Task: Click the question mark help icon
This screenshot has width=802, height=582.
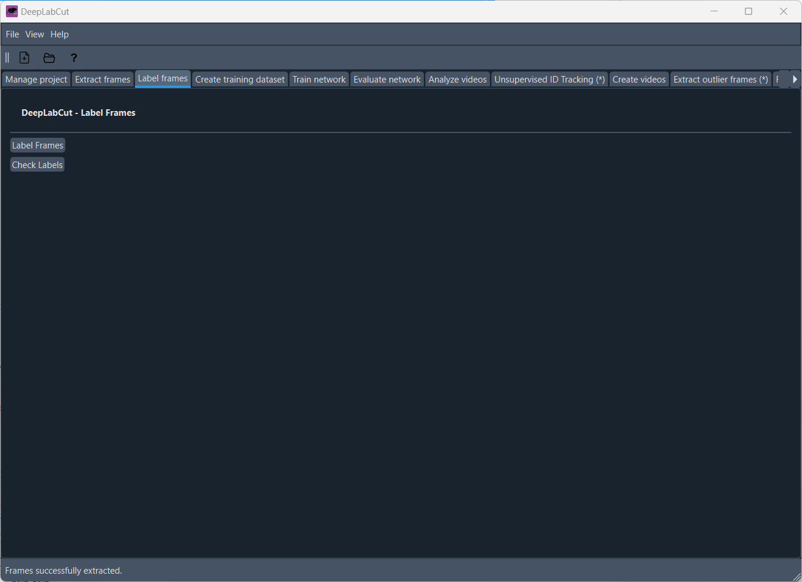Action: [x=74, y=58]
